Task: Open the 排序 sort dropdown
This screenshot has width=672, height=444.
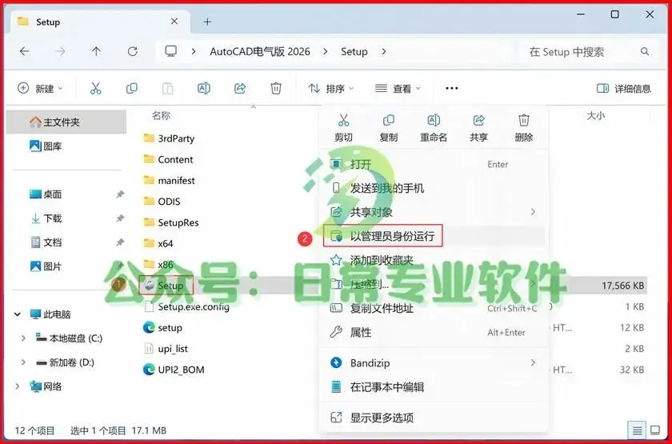Action: click(x=331, y=88)
